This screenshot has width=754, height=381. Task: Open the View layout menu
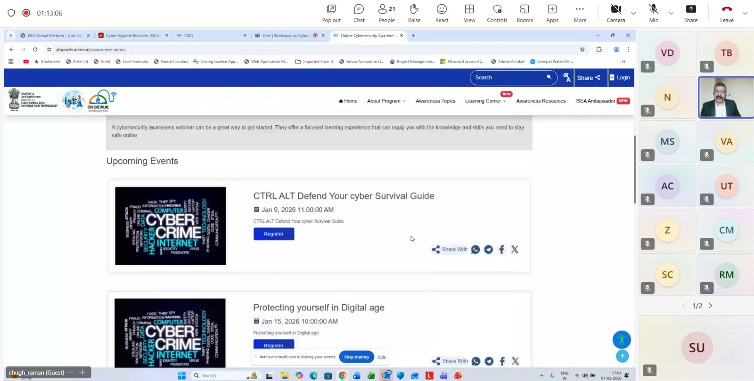pyautogui.click(x=469, y=13)
